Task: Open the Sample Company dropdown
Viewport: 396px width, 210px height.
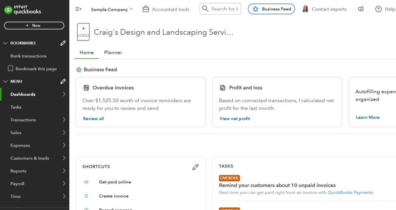Action: pyautogui.click(x=112, y=9)
